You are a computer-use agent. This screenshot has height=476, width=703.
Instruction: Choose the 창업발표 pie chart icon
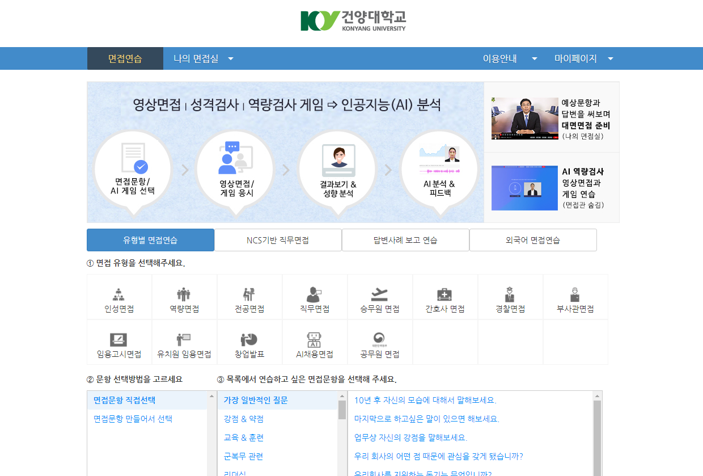[x=249, y=342]
